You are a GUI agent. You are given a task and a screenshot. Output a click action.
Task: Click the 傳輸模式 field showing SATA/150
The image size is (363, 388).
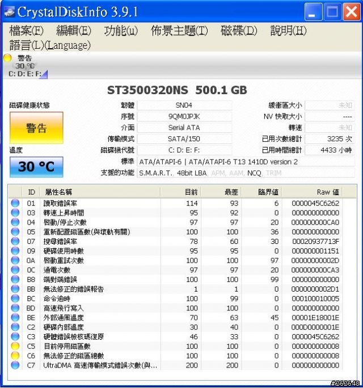[184, 139]
